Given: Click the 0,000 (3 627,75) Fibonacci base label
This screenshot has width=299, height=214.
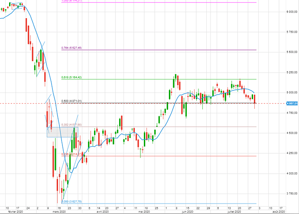Looking at the screenshot, I should (71, 201).
